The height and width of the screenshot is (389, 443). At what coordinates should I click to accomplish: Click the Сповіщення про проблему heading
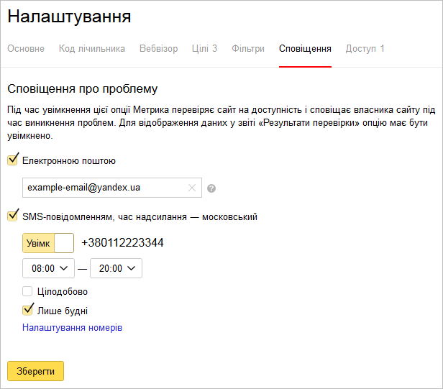[x=83, y=88]
